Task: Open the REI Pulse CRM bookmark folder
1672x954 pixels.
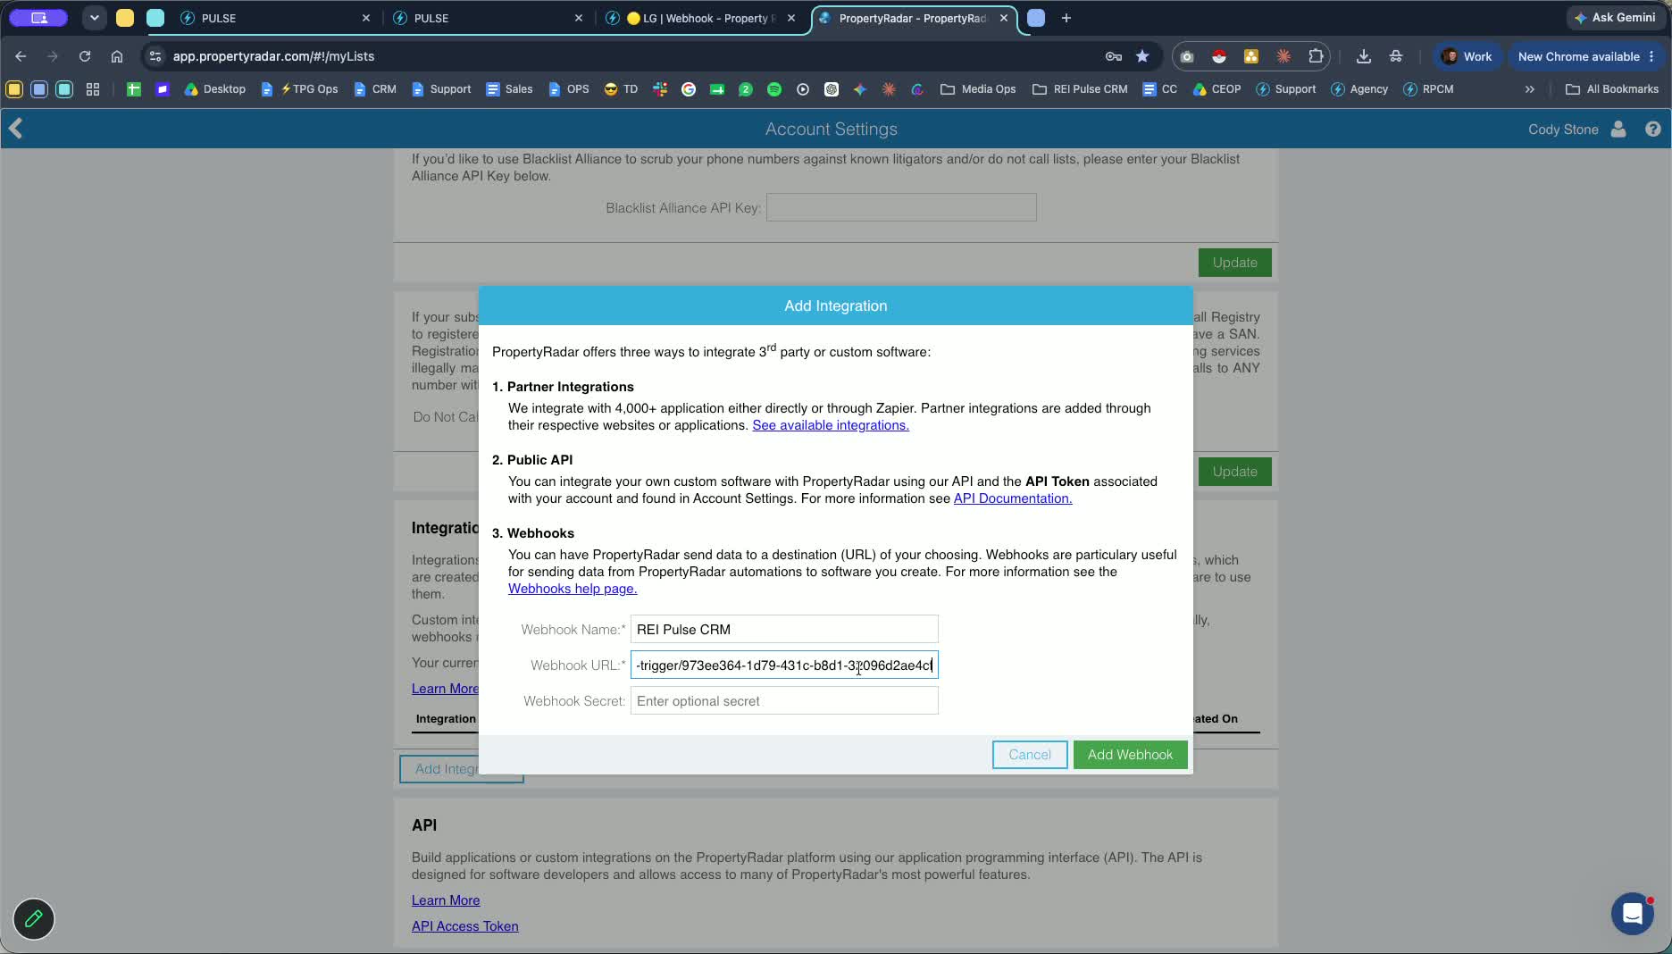Action: (x=1080, y=89)
